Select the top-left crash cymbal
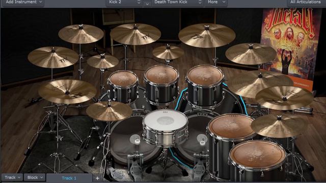 point(81,34)
